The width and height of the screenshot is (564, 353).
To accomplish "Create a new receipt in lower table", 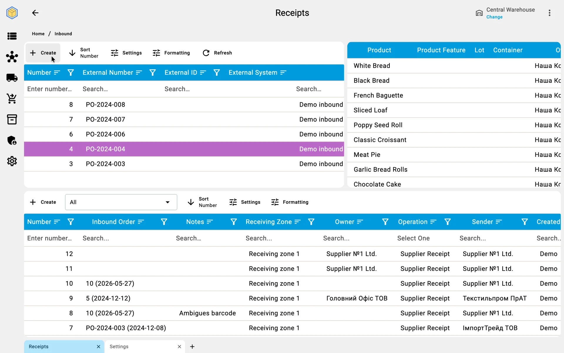I will point(43,202).
